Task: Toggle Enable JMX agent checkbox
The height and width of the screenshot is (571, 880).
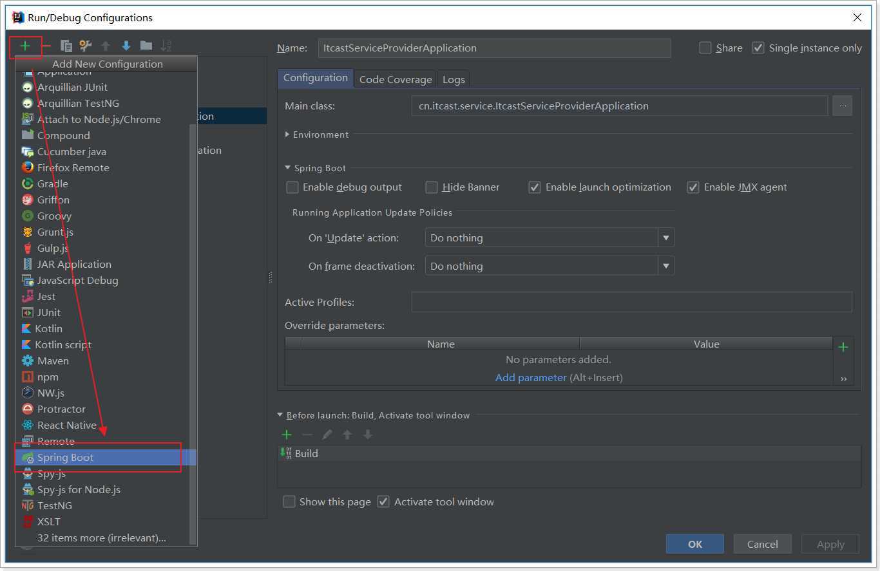Action: click(693, 187)
